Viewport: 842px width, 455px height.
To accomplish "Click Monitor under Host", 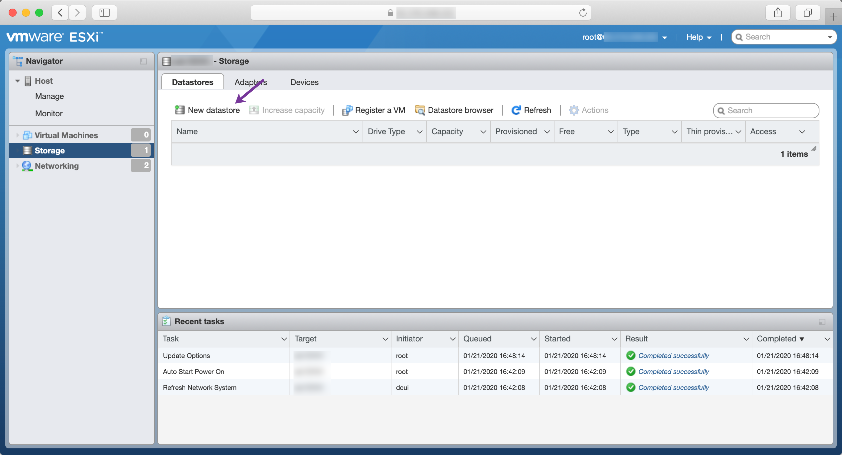I will coord(49,113).
